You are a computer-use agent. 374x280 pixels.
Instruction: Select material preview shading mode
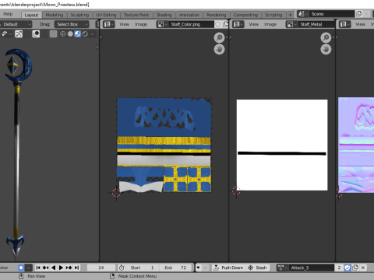pos(77,34)
